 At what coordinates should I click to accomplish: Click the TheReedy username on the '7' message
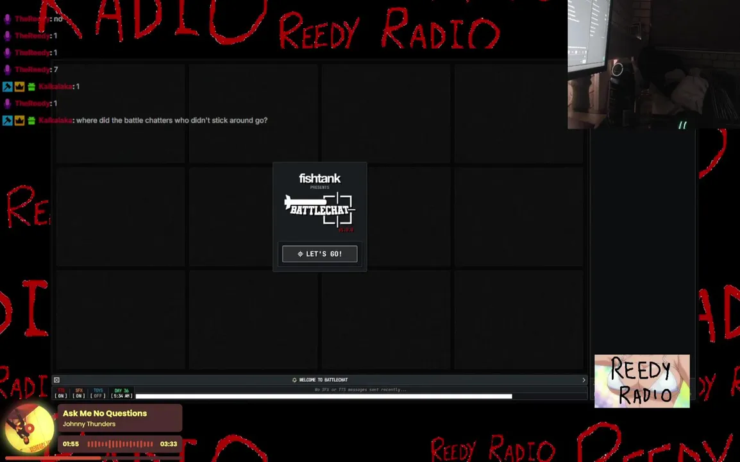coord(33,69)
